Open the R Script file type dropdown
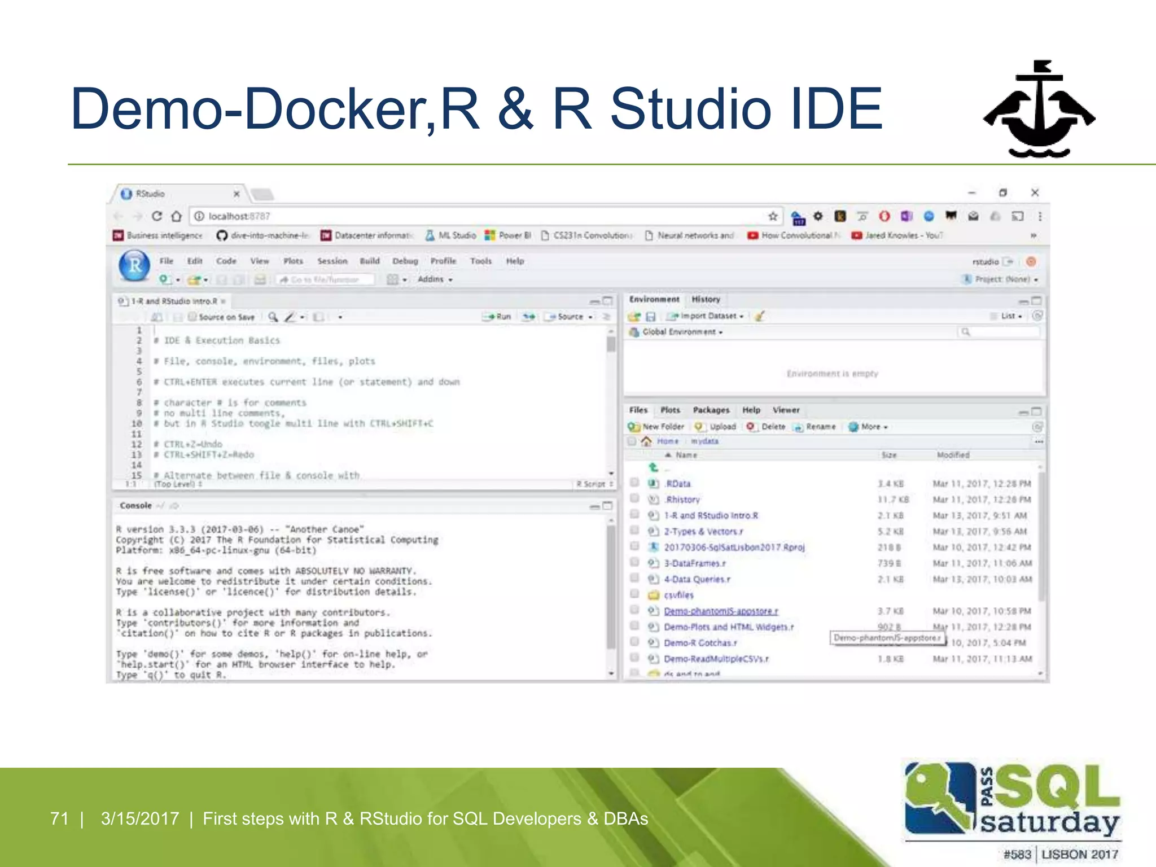Viewport: 1156px width, 867px height. point(594,484)
